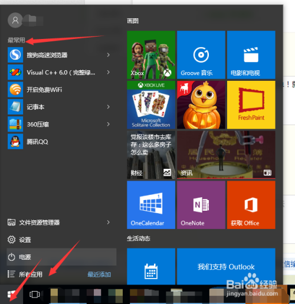
Task: Open the Groove 音乐 tile
Action: (201, 55)
